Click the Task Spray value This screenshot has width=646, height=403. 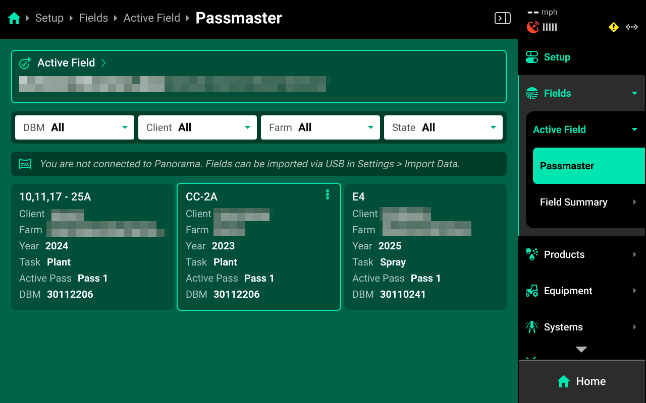(x=393, y=262)
